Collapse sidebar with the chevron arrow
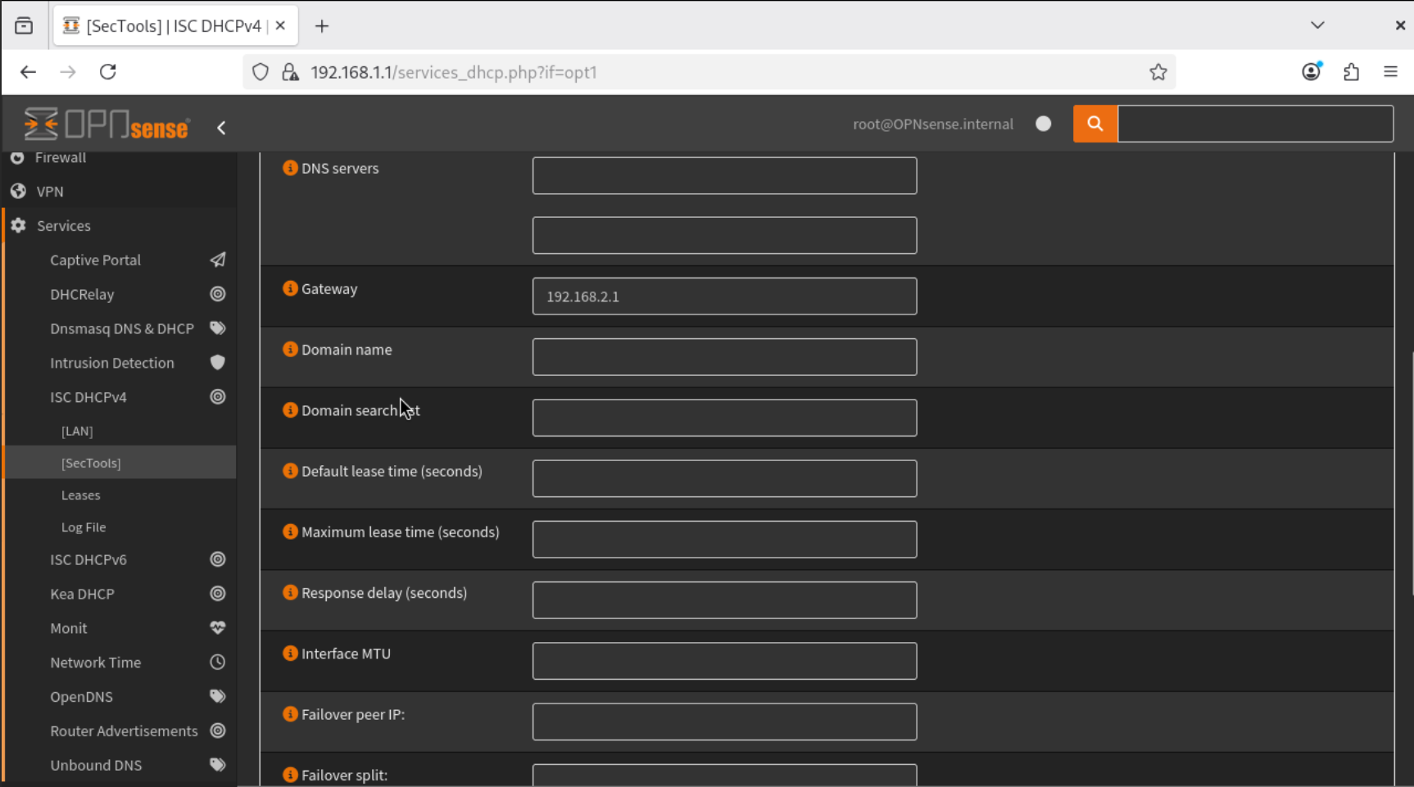 (x=221, y=128)
